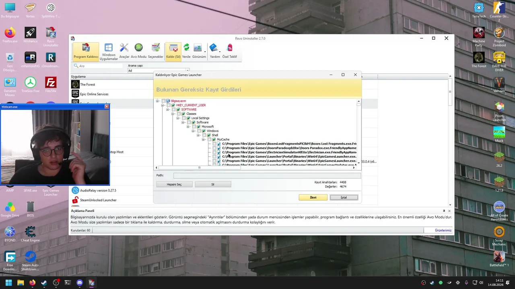This screenshot has height=289, width=515.
Task: Collapse the Classes tree node
Action: pos(173,114)
